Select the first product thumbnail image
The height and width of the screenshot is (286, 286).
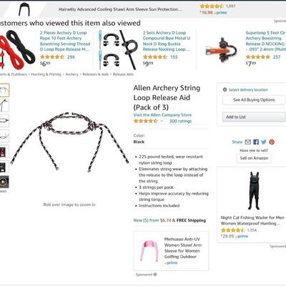(4, 90)
